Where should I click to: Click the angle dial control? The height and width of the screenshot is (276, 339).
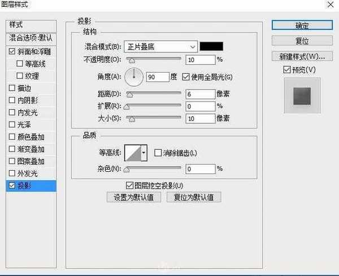(134, 77)
